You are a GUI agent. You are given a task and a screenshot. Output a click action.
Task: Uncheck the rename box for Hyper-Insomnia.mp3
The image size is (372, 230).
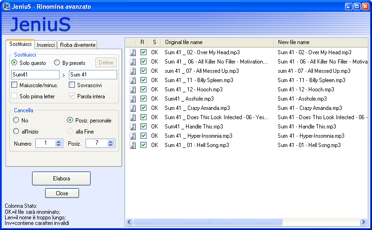tap(143, 135)
